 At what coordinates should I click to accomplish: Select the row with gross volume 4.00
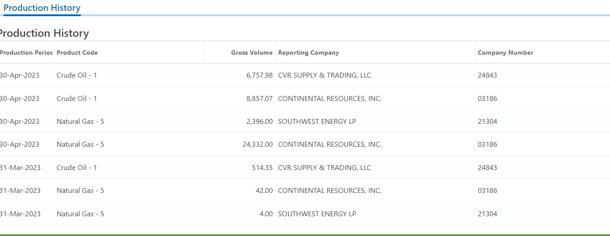click(305, 214)
